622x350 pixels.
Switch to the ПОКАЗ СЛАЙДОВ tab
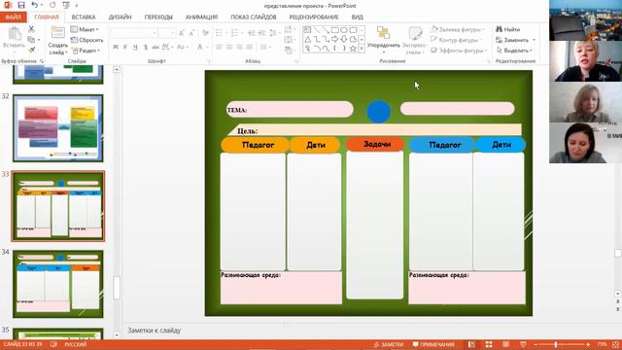click(x=254, y=17)
